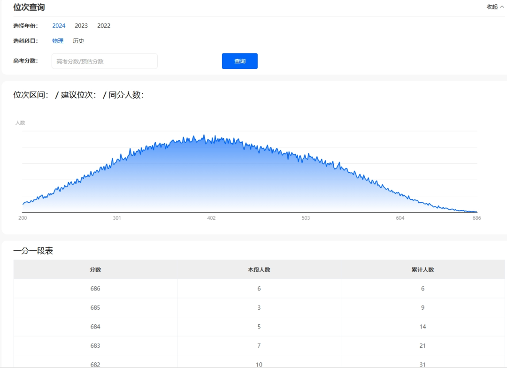Click cumulative count 21 in the 683 row
The width and height of the screenshot is (507, 368).
pos(422,345)
